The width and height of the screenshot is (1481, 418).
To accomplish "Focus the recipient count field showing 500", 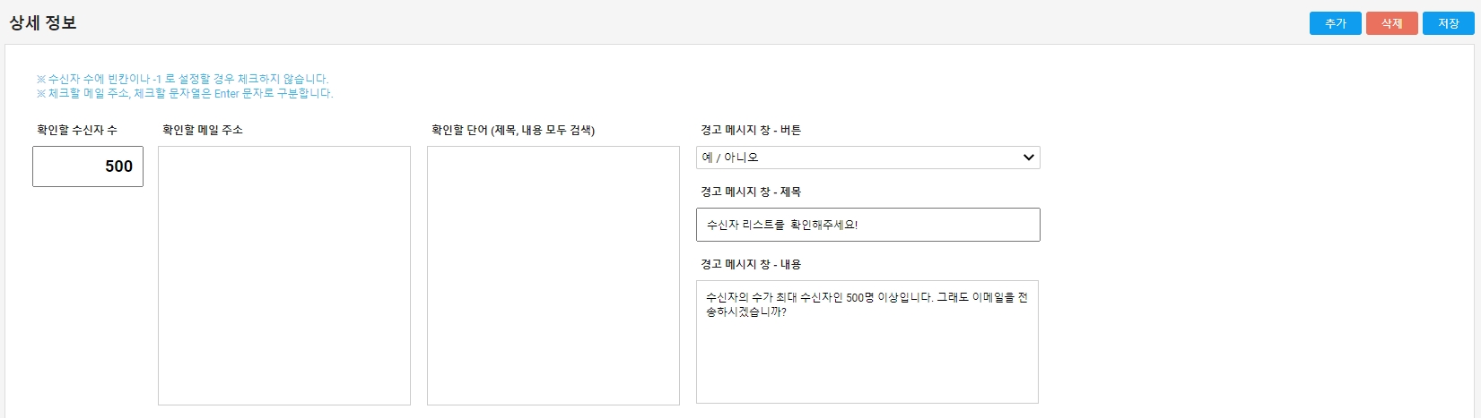I will pos(88,166).
